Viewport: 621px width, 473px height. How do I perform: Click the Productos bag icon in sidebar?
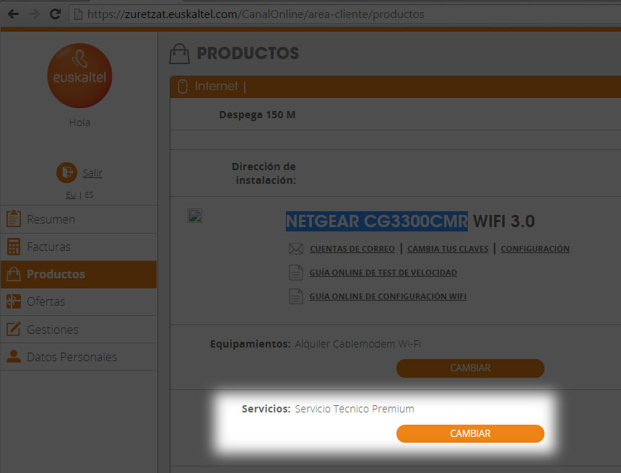point(14,274)
